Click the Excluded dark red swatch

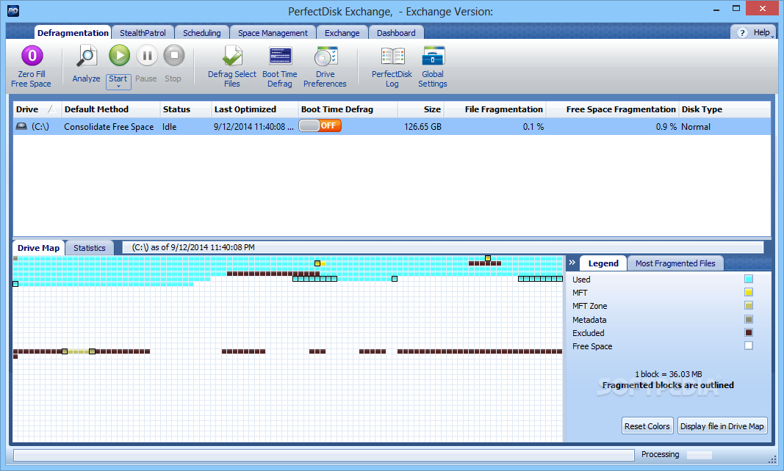749,332
